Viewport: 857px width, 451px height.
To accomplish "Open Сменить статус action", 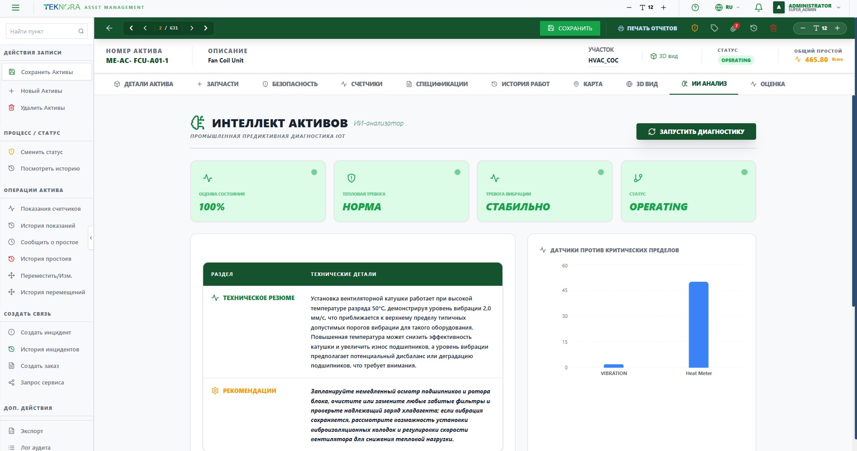I will [x=46, y=152].
